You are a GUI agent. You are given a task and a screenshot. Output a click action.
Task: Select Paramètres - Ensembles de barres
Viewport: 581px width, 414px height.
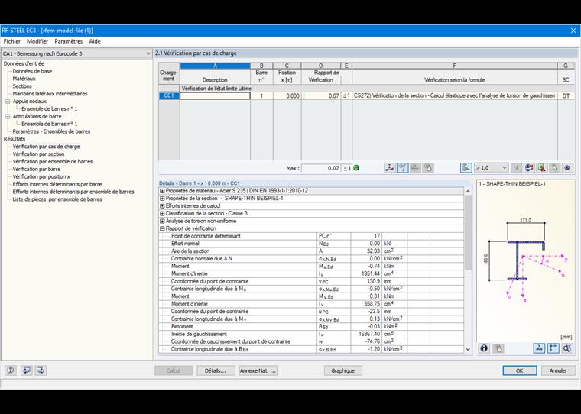[51, 131]
